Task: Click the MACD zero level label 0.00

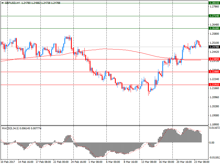Action: [212, 143]
